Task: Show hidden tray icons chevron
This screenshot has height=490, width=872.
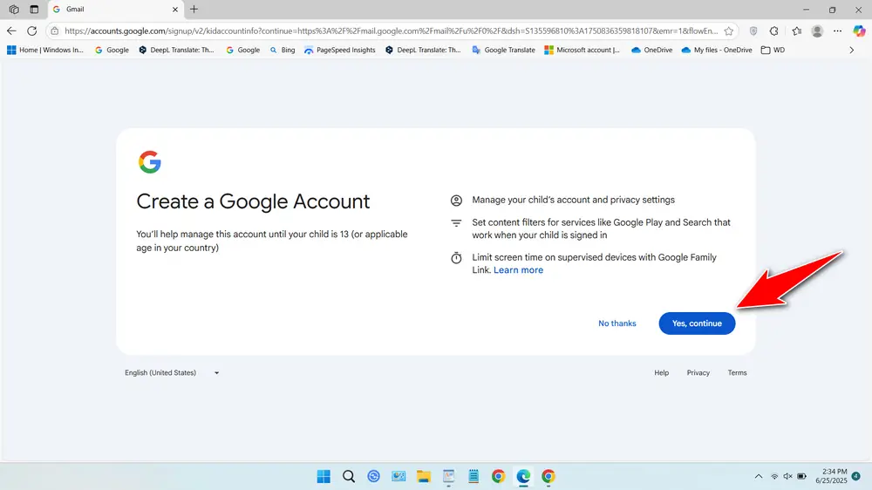Action: (759, 477)
